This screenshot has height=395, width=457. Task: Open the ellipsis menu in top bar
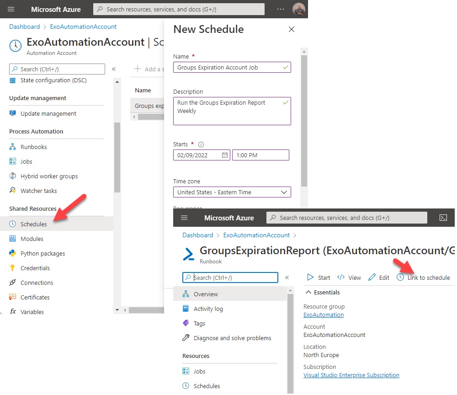pyautogui.click(x=281, y=9)
